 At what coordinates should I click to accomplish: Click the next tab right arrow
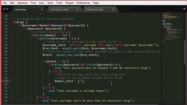click(7, 9)
